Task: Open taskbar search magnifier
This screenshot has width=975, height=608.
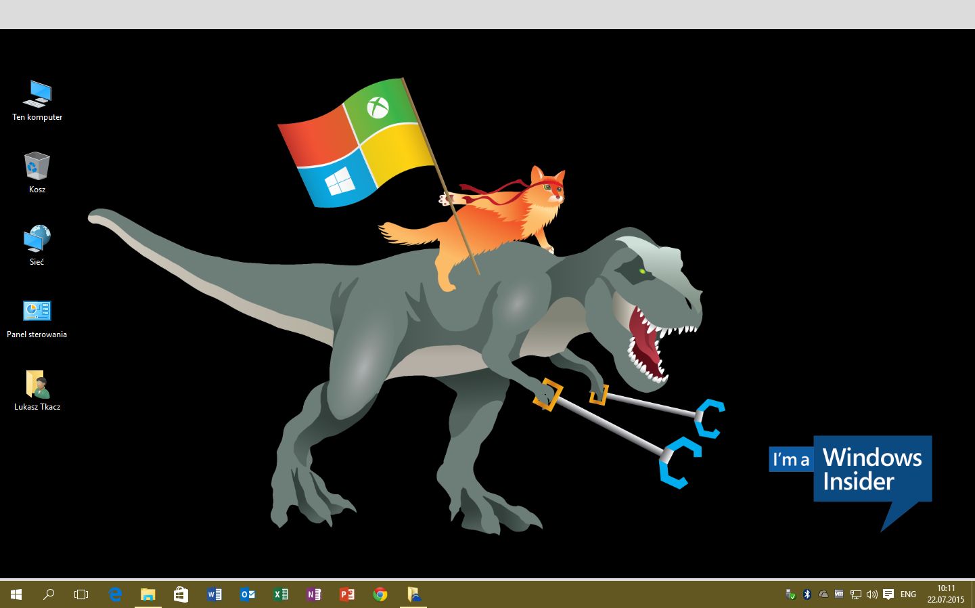Action: click(x=49, y=594)
